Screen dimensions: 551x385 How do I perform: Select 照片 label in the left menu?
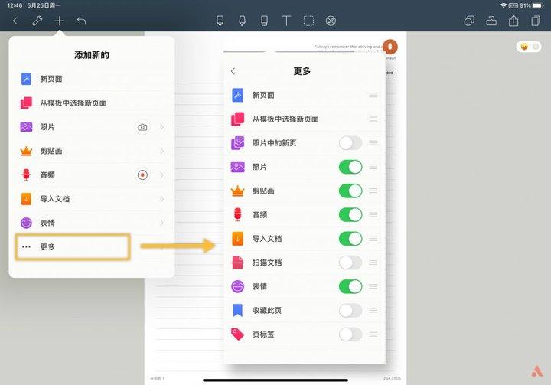tap(47, 127)
